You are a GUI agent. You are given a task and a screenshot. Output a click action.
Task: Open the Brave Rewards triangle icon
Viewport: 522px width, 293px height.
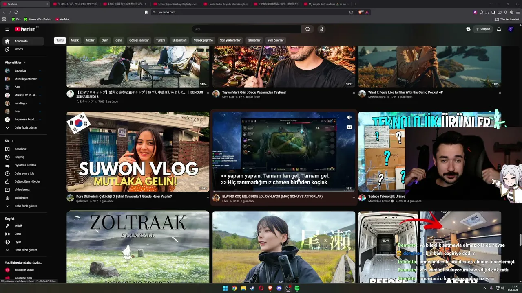[367, 12]
